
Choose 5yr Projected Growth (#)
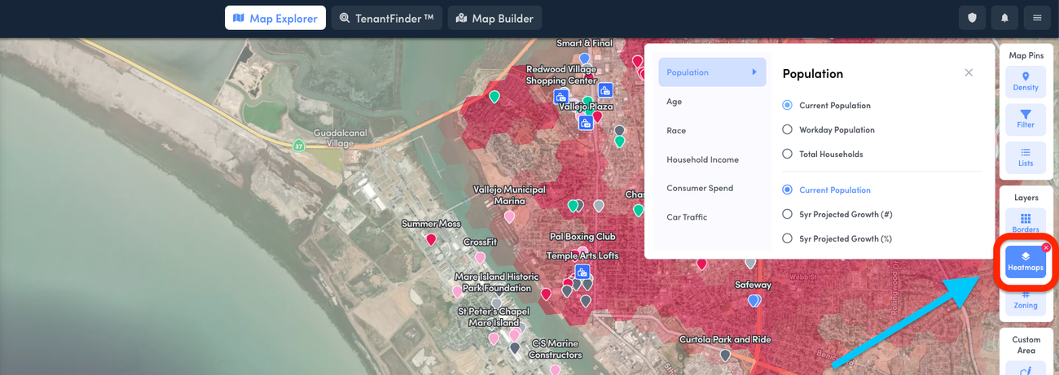[837, 214]
